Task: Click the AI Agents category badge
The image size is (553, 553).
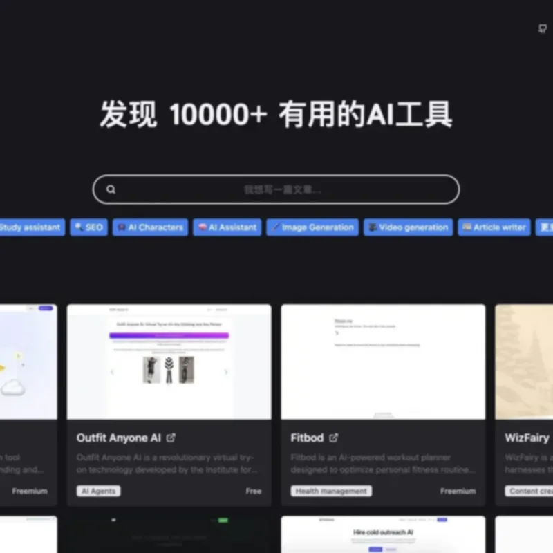Action: 99,491
